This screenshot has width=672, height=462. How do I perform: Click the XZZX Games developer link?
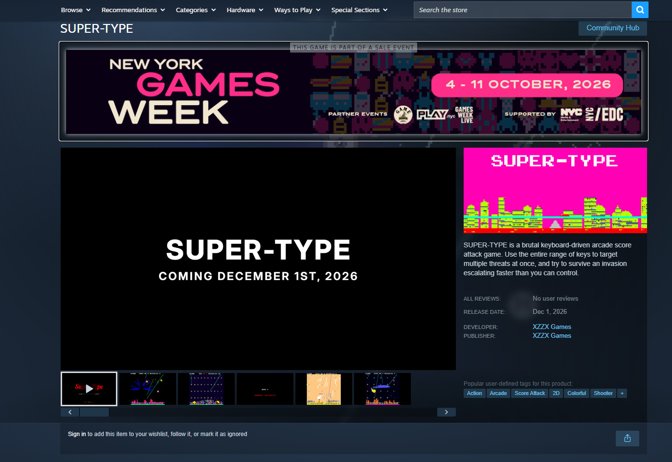[x=552, y=327]
